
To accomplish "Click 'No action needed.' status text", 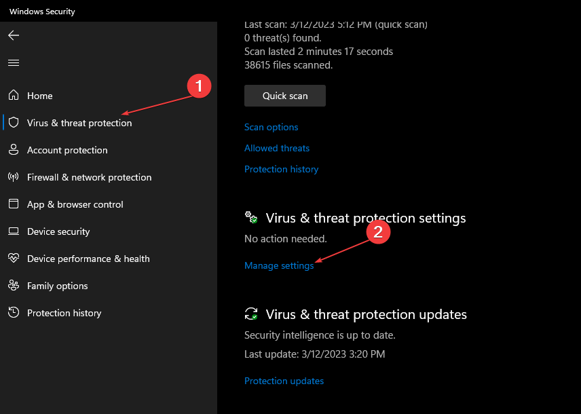I will tap(286, 239).
